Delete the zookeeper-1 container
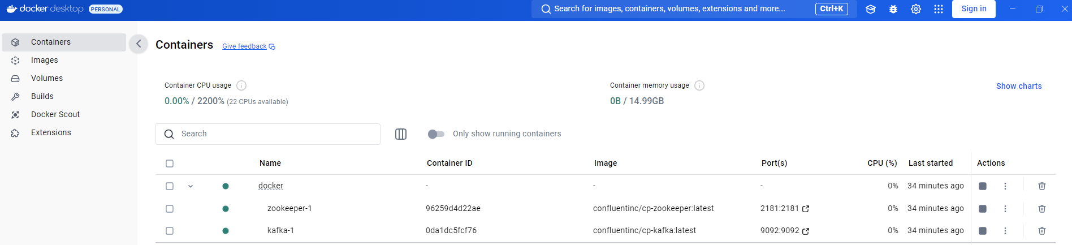This screenshot has width=1072, height=245. [1042, 209]
